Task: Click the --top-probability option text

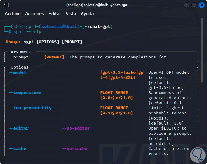Action: coord(30,108)
